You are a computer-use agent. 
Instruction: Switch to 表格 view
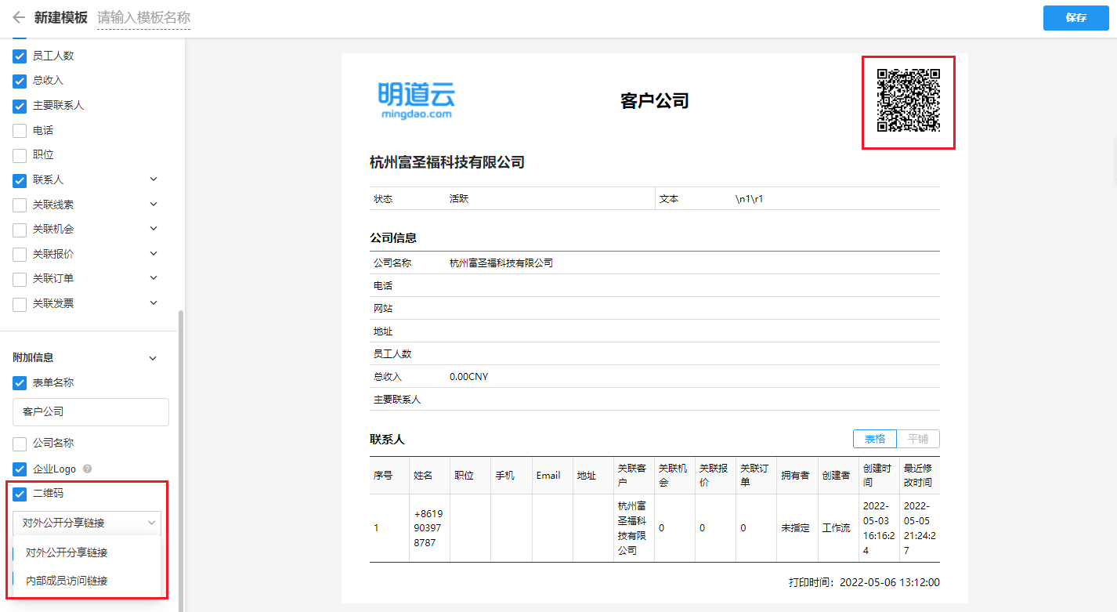pos(874,439)
